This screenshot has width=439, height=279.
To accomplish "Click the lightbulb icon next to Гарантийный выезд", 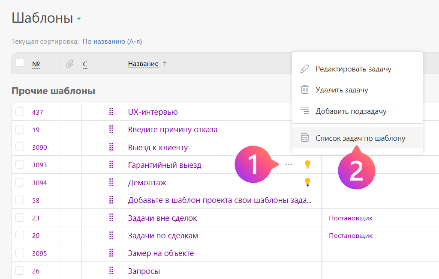I will (307, 164).
